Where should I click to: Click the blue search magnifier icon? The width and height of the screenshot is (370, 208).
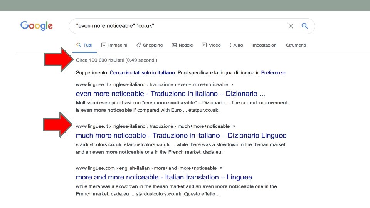pos(304,26)
